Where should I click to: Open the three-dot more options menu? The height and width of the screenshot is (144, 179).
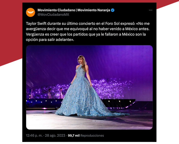pos(151,10)
